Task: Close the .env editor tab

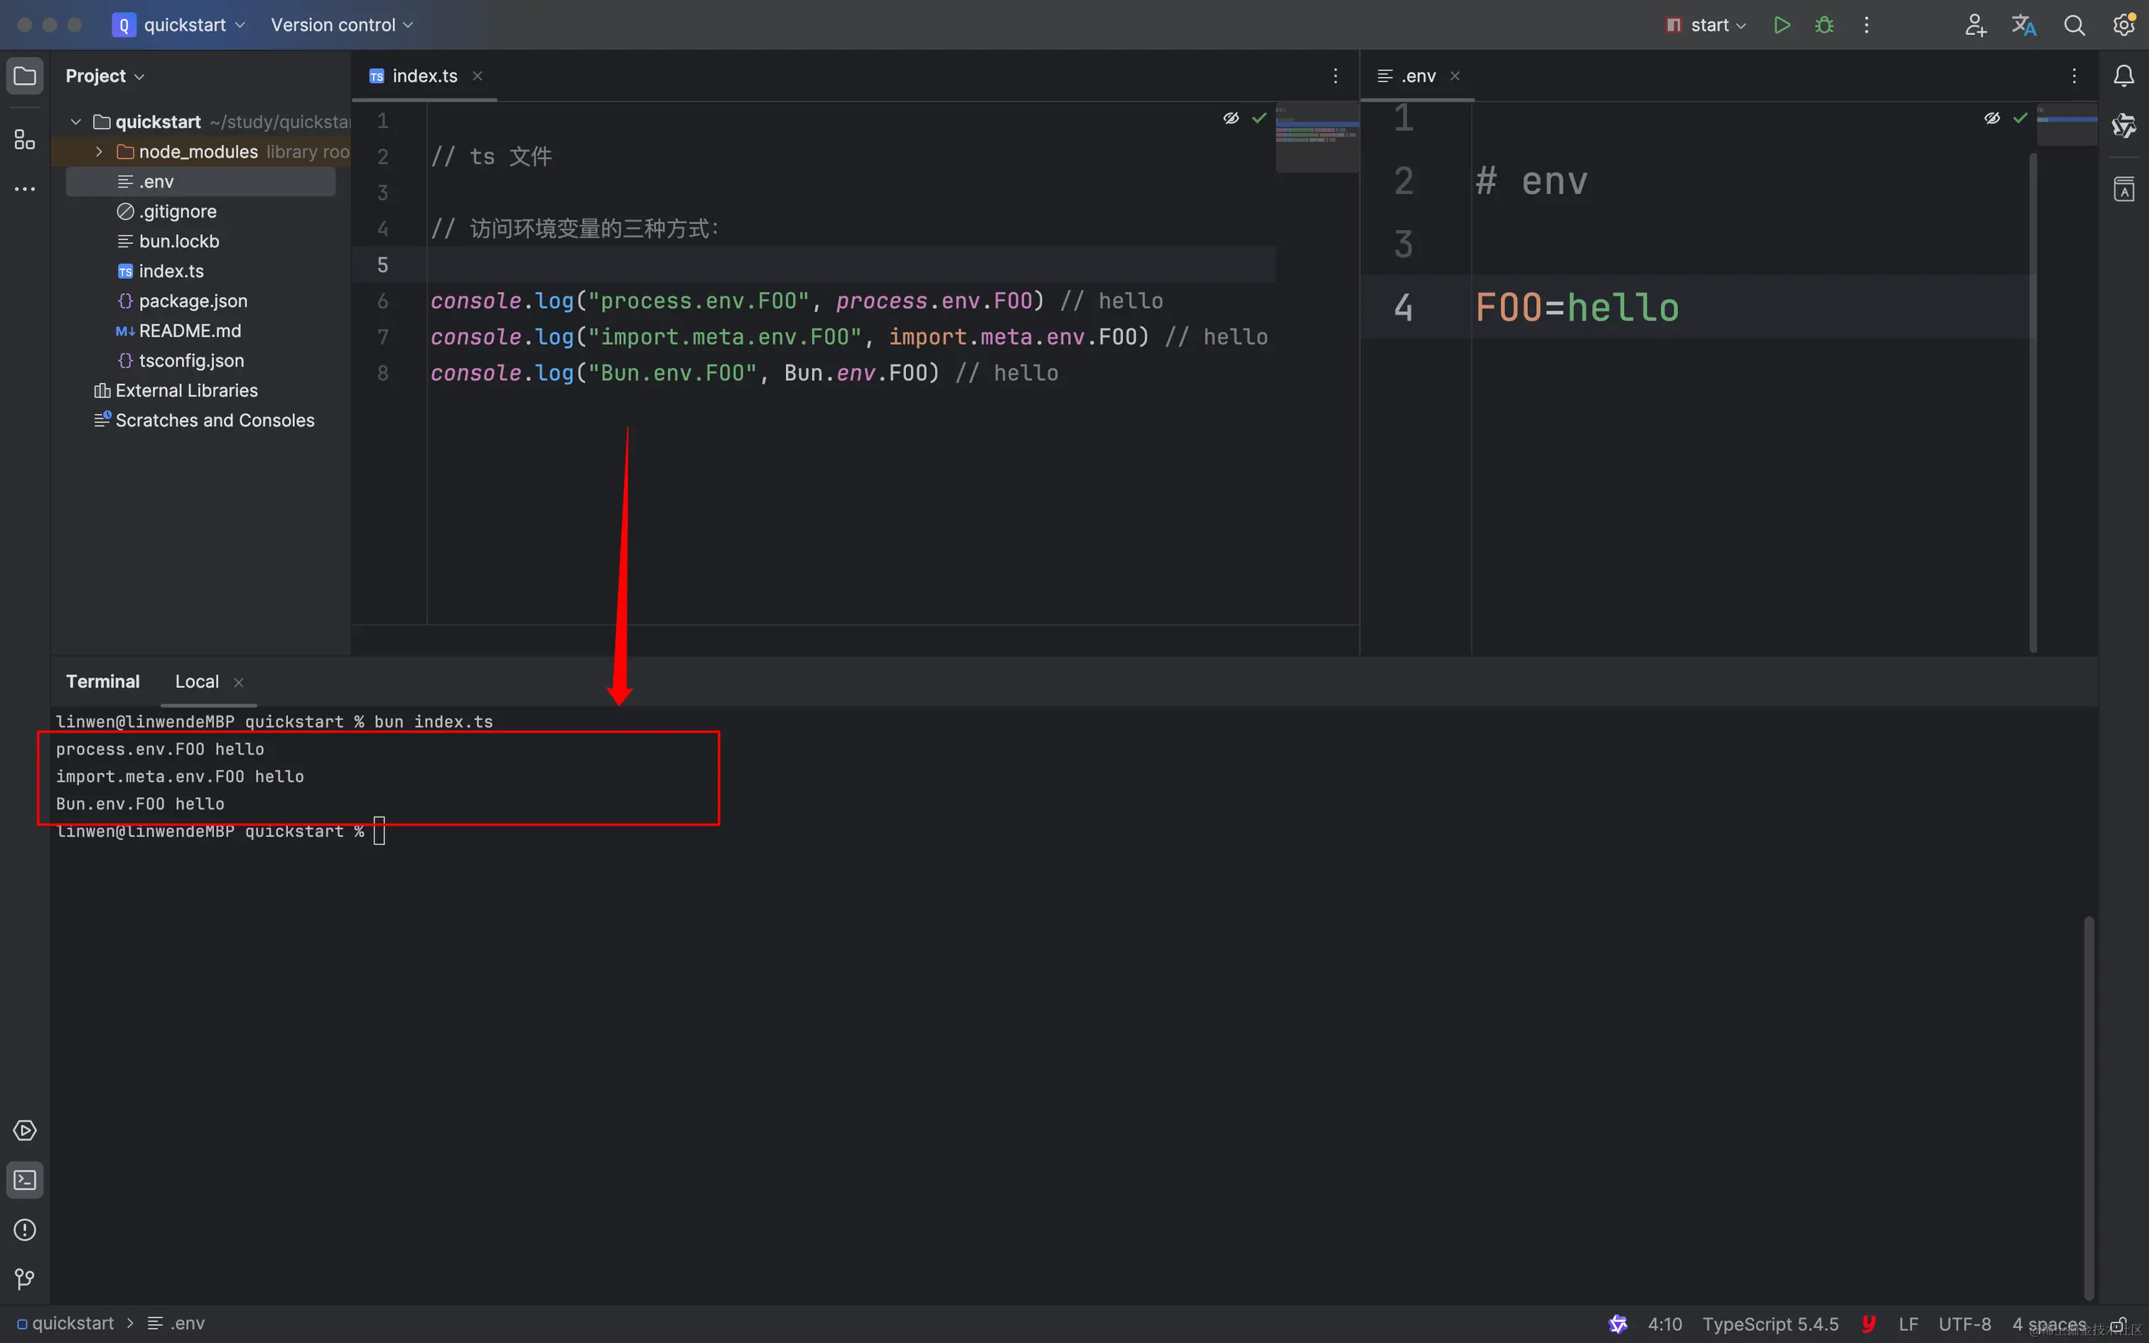Action: click(x=1455, y=77)
